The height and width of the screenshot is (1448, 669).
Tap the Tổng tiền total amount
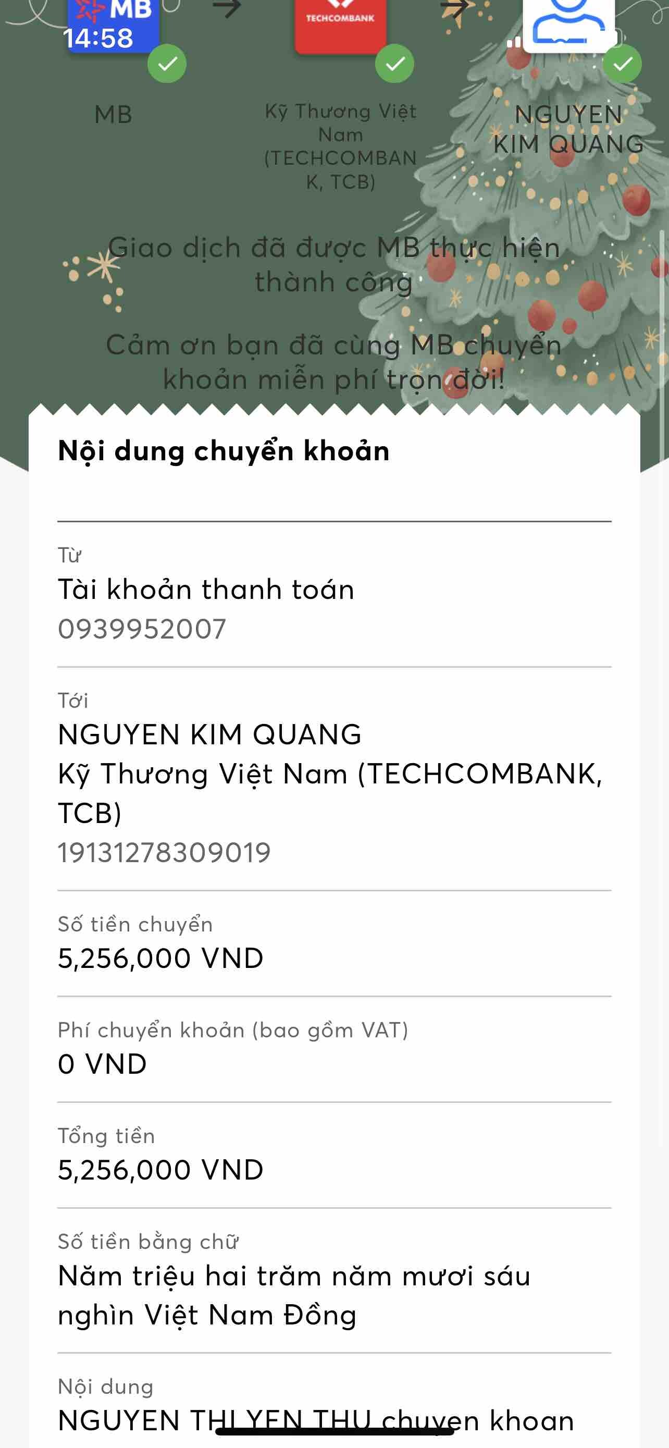point(160,1170)
